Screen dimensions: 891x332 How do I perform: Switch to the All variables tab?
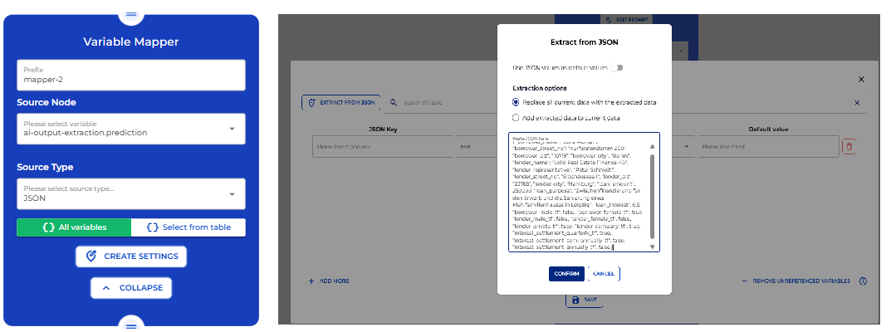click(x=74, y=227)
